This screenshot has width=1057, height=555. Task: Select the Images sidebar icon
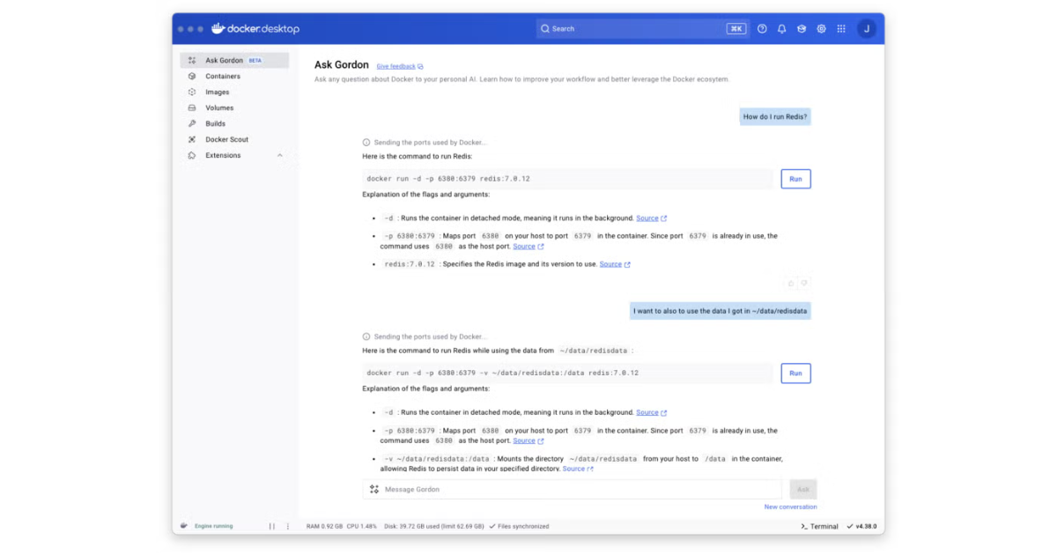tap(193, 92)
